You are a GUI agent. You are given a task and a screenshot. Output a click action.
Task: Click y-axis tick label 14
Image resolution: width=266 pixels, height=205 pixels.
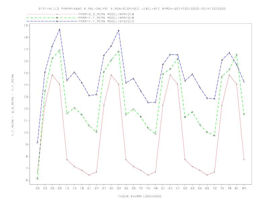click(26, 85)
